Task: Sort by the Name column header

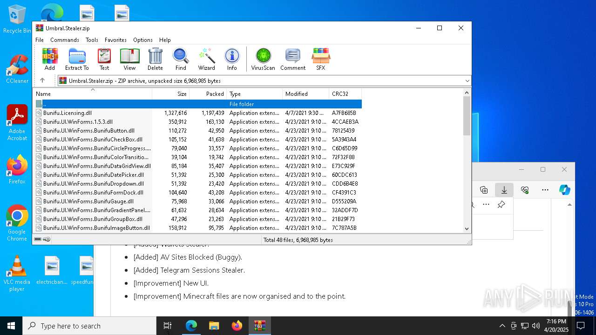Action: pyautogui.click(x=92, y=94)
